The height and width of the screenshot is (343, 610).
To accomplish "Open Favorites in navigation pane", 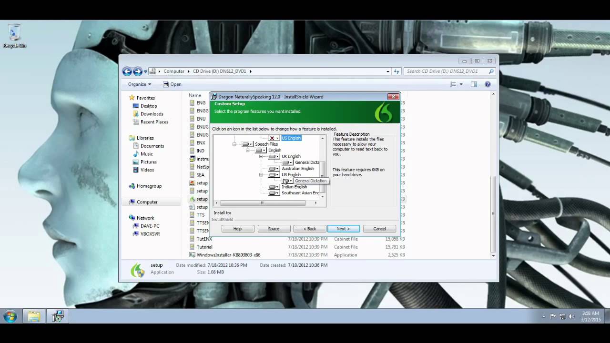I will [x=146, y=98].
